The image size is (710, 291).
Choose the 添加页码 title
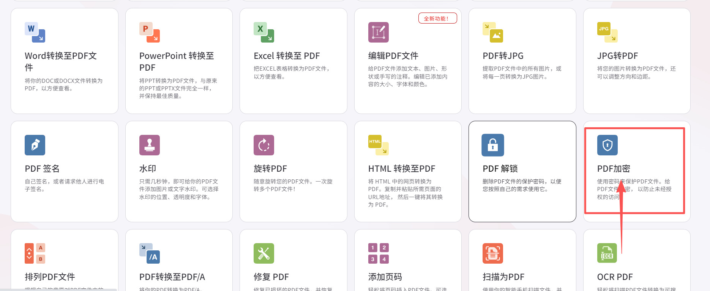(x=385, y=277)
